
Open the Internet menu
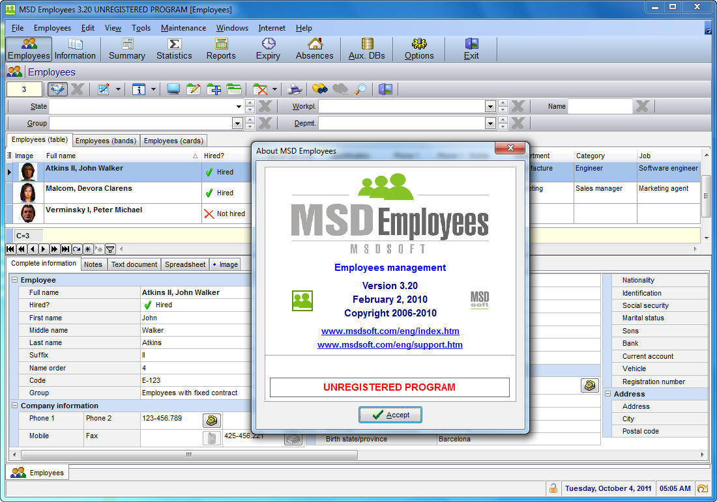[272, 28]
